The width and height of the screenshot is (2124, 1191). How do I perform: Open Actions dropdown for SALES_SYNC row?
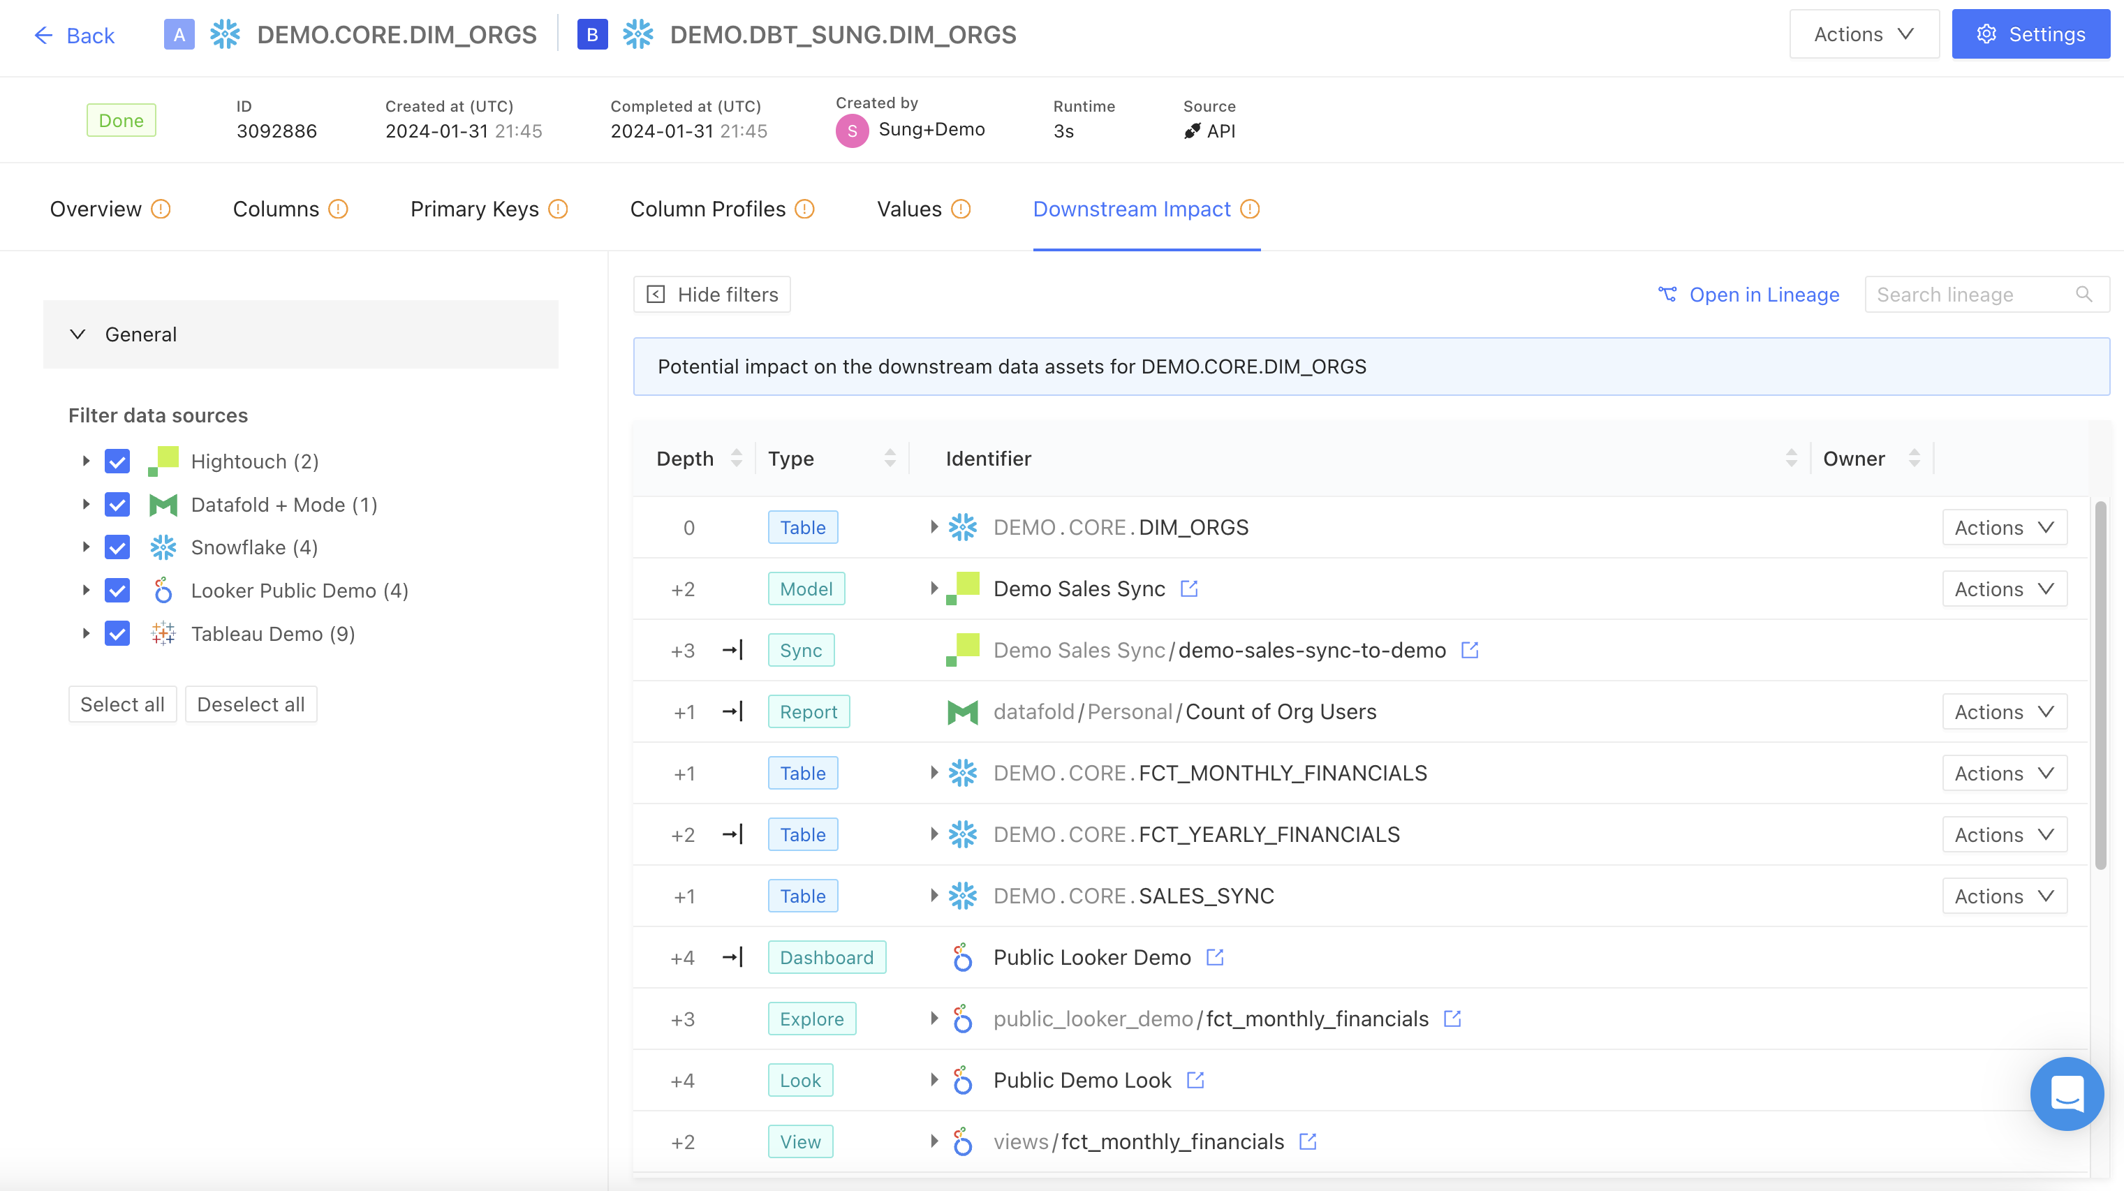point(2005,896)
